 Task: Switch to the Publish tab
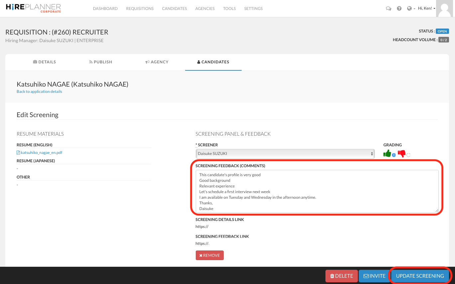(101, 62)
